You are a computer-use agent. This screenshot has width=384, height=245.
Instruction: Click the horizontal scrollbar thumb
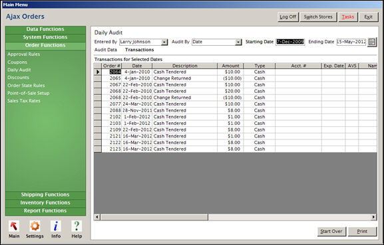(x=154, y=217)
